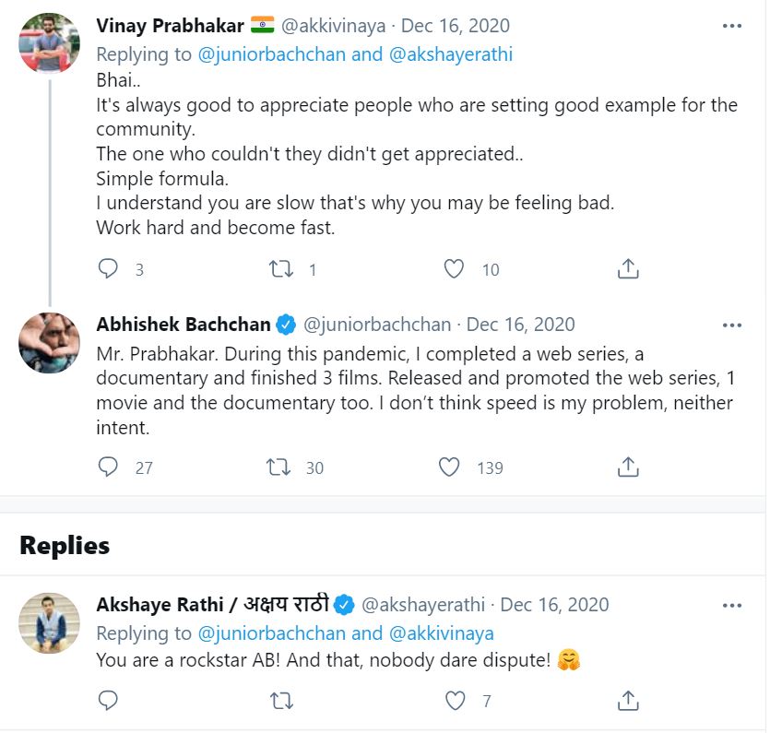View Vinay Prabhakar's profile picture
This screenshot has height=733, width=770.
click(x=50, y=42)
